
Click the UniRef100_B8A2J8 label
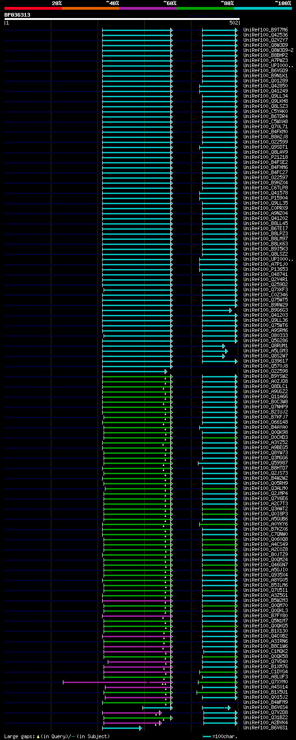point(265,137)
